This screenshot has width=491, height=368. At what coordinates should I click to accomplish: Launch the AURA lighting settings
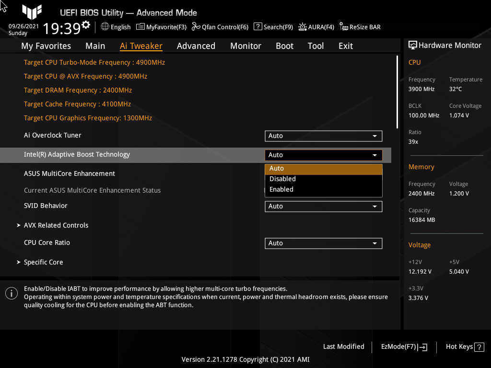pyautogui.click(x=316, y=27)
